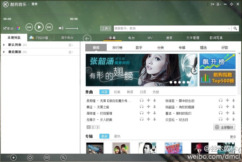Expand the 默认列表 playlist
242x162 pixels.
(4, 45)
